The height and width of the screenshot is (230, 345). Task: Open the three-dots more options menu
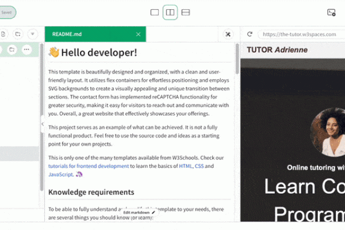pos(26,50)
